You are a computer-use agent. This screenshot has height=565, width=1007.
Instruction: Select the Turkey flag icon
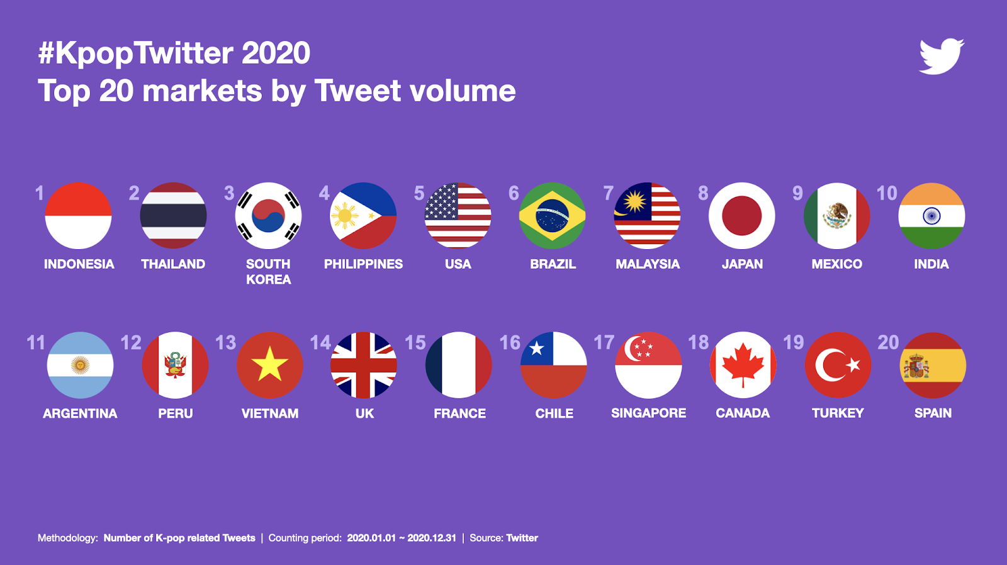click(838, 365)
